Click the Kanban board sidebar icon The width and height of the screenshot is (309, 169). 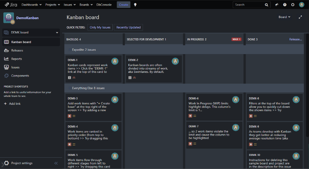pos(6,42)
